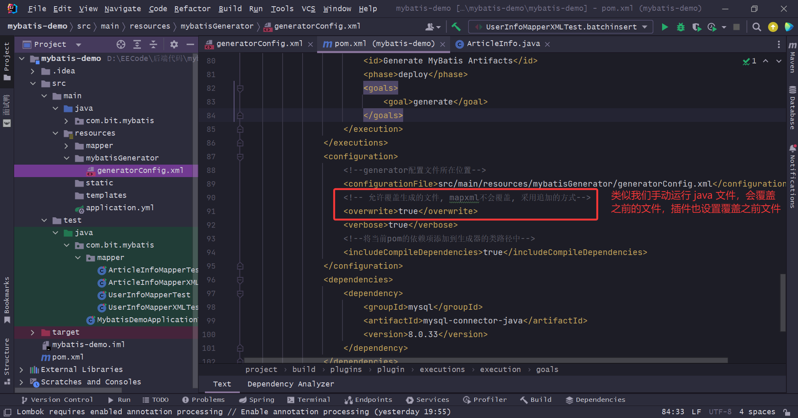The height and width of the screenshot is (418, 798).
Task: Run UserInfoMapperXMLTest.batchinsert with the green play button
Action: point(665,27)
